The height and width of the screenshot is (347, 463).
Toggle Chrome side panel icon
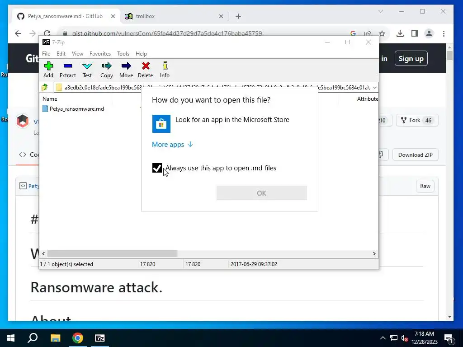tap(415, 33)
